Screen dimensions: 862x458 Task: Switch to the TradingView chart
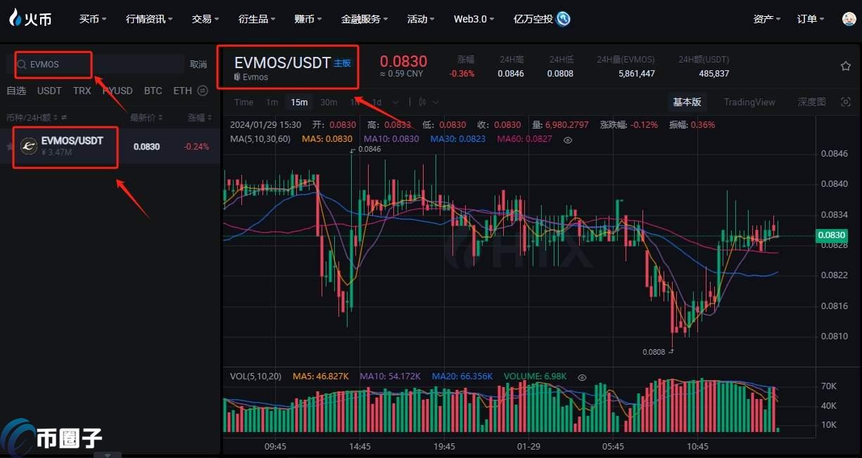tap(749, 102)
